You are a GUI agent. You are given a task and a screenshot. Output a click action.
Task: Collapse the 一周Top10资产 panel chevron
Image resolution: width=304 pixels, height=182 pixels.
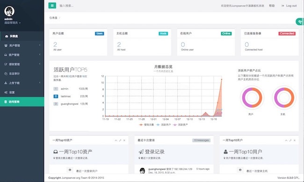pyautogui.click(x=116, y=140)
